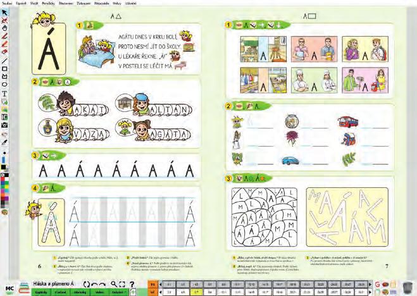Open the Nápověda menu
Image resolution: width=417 pixels, height=296 pixels.
[102, 3]
